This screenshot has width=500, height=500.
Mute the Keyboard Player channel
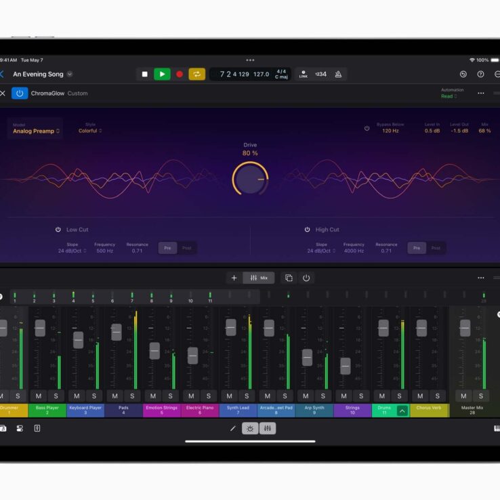(x=77, y=396)
